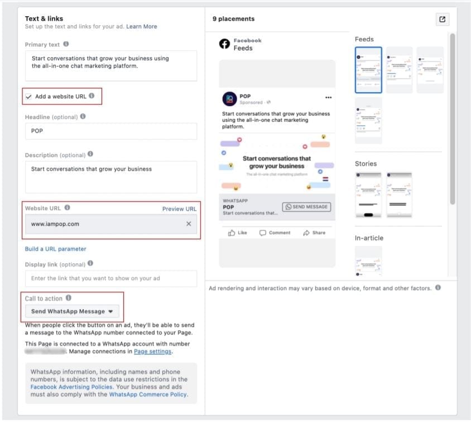The image size is (471, 422).
Task: Click the info icon after ad rendering notice
Action: 438,287
